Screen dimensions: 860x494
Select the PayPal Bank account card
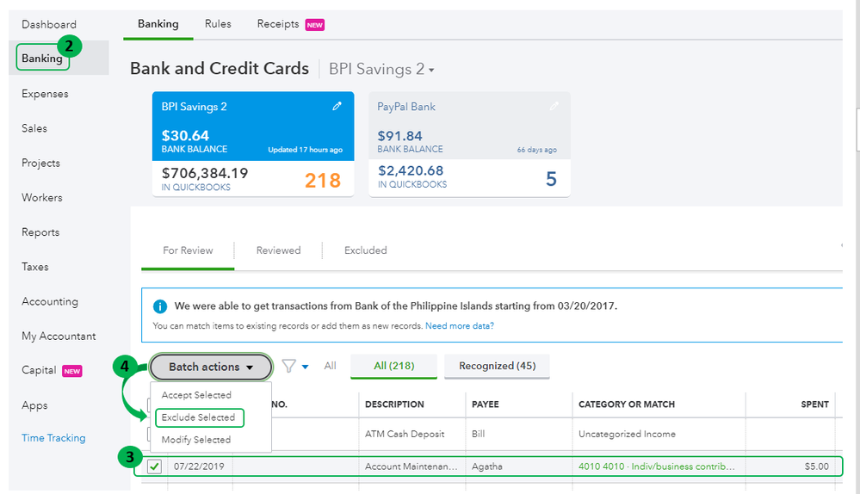tap(469, 144)
